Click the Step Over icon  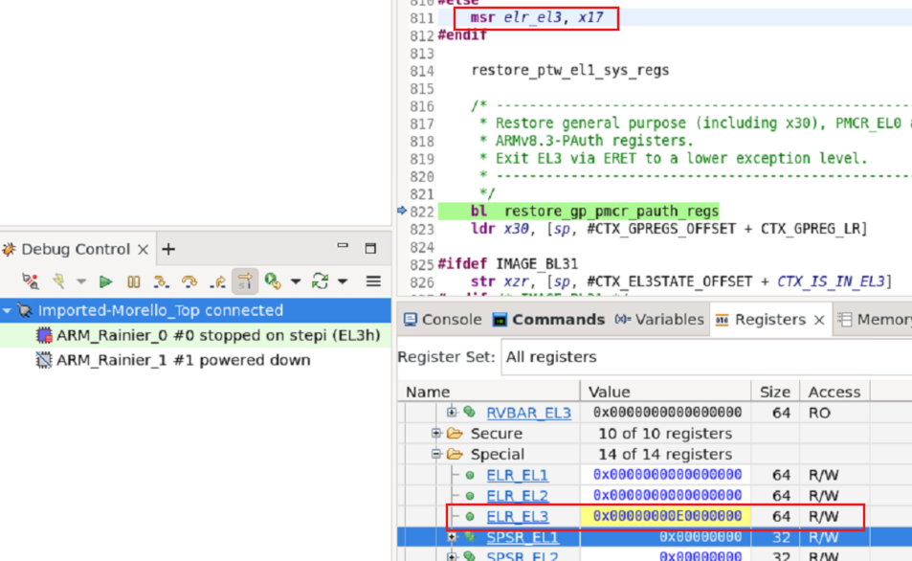pos(189,281)
